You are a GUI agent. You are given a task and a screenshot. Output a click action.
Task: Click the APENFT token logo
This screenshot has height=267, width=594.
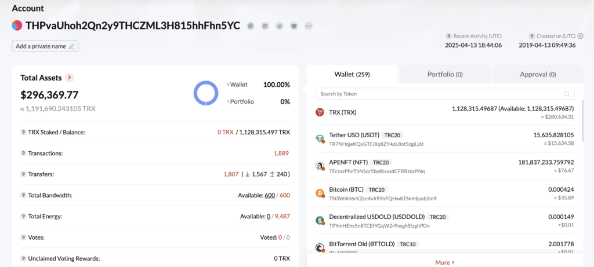pos(320,166)
